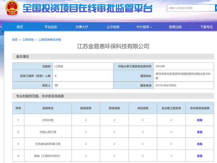Open 查看 link for 市政公用工程
This screenshot has width=217, height=163.
[200, 132]
